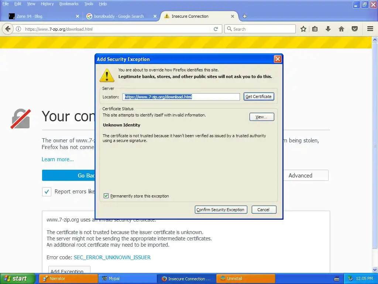
Task: Open the History menu
Action: pyautogui.click(x=47, y=4)
